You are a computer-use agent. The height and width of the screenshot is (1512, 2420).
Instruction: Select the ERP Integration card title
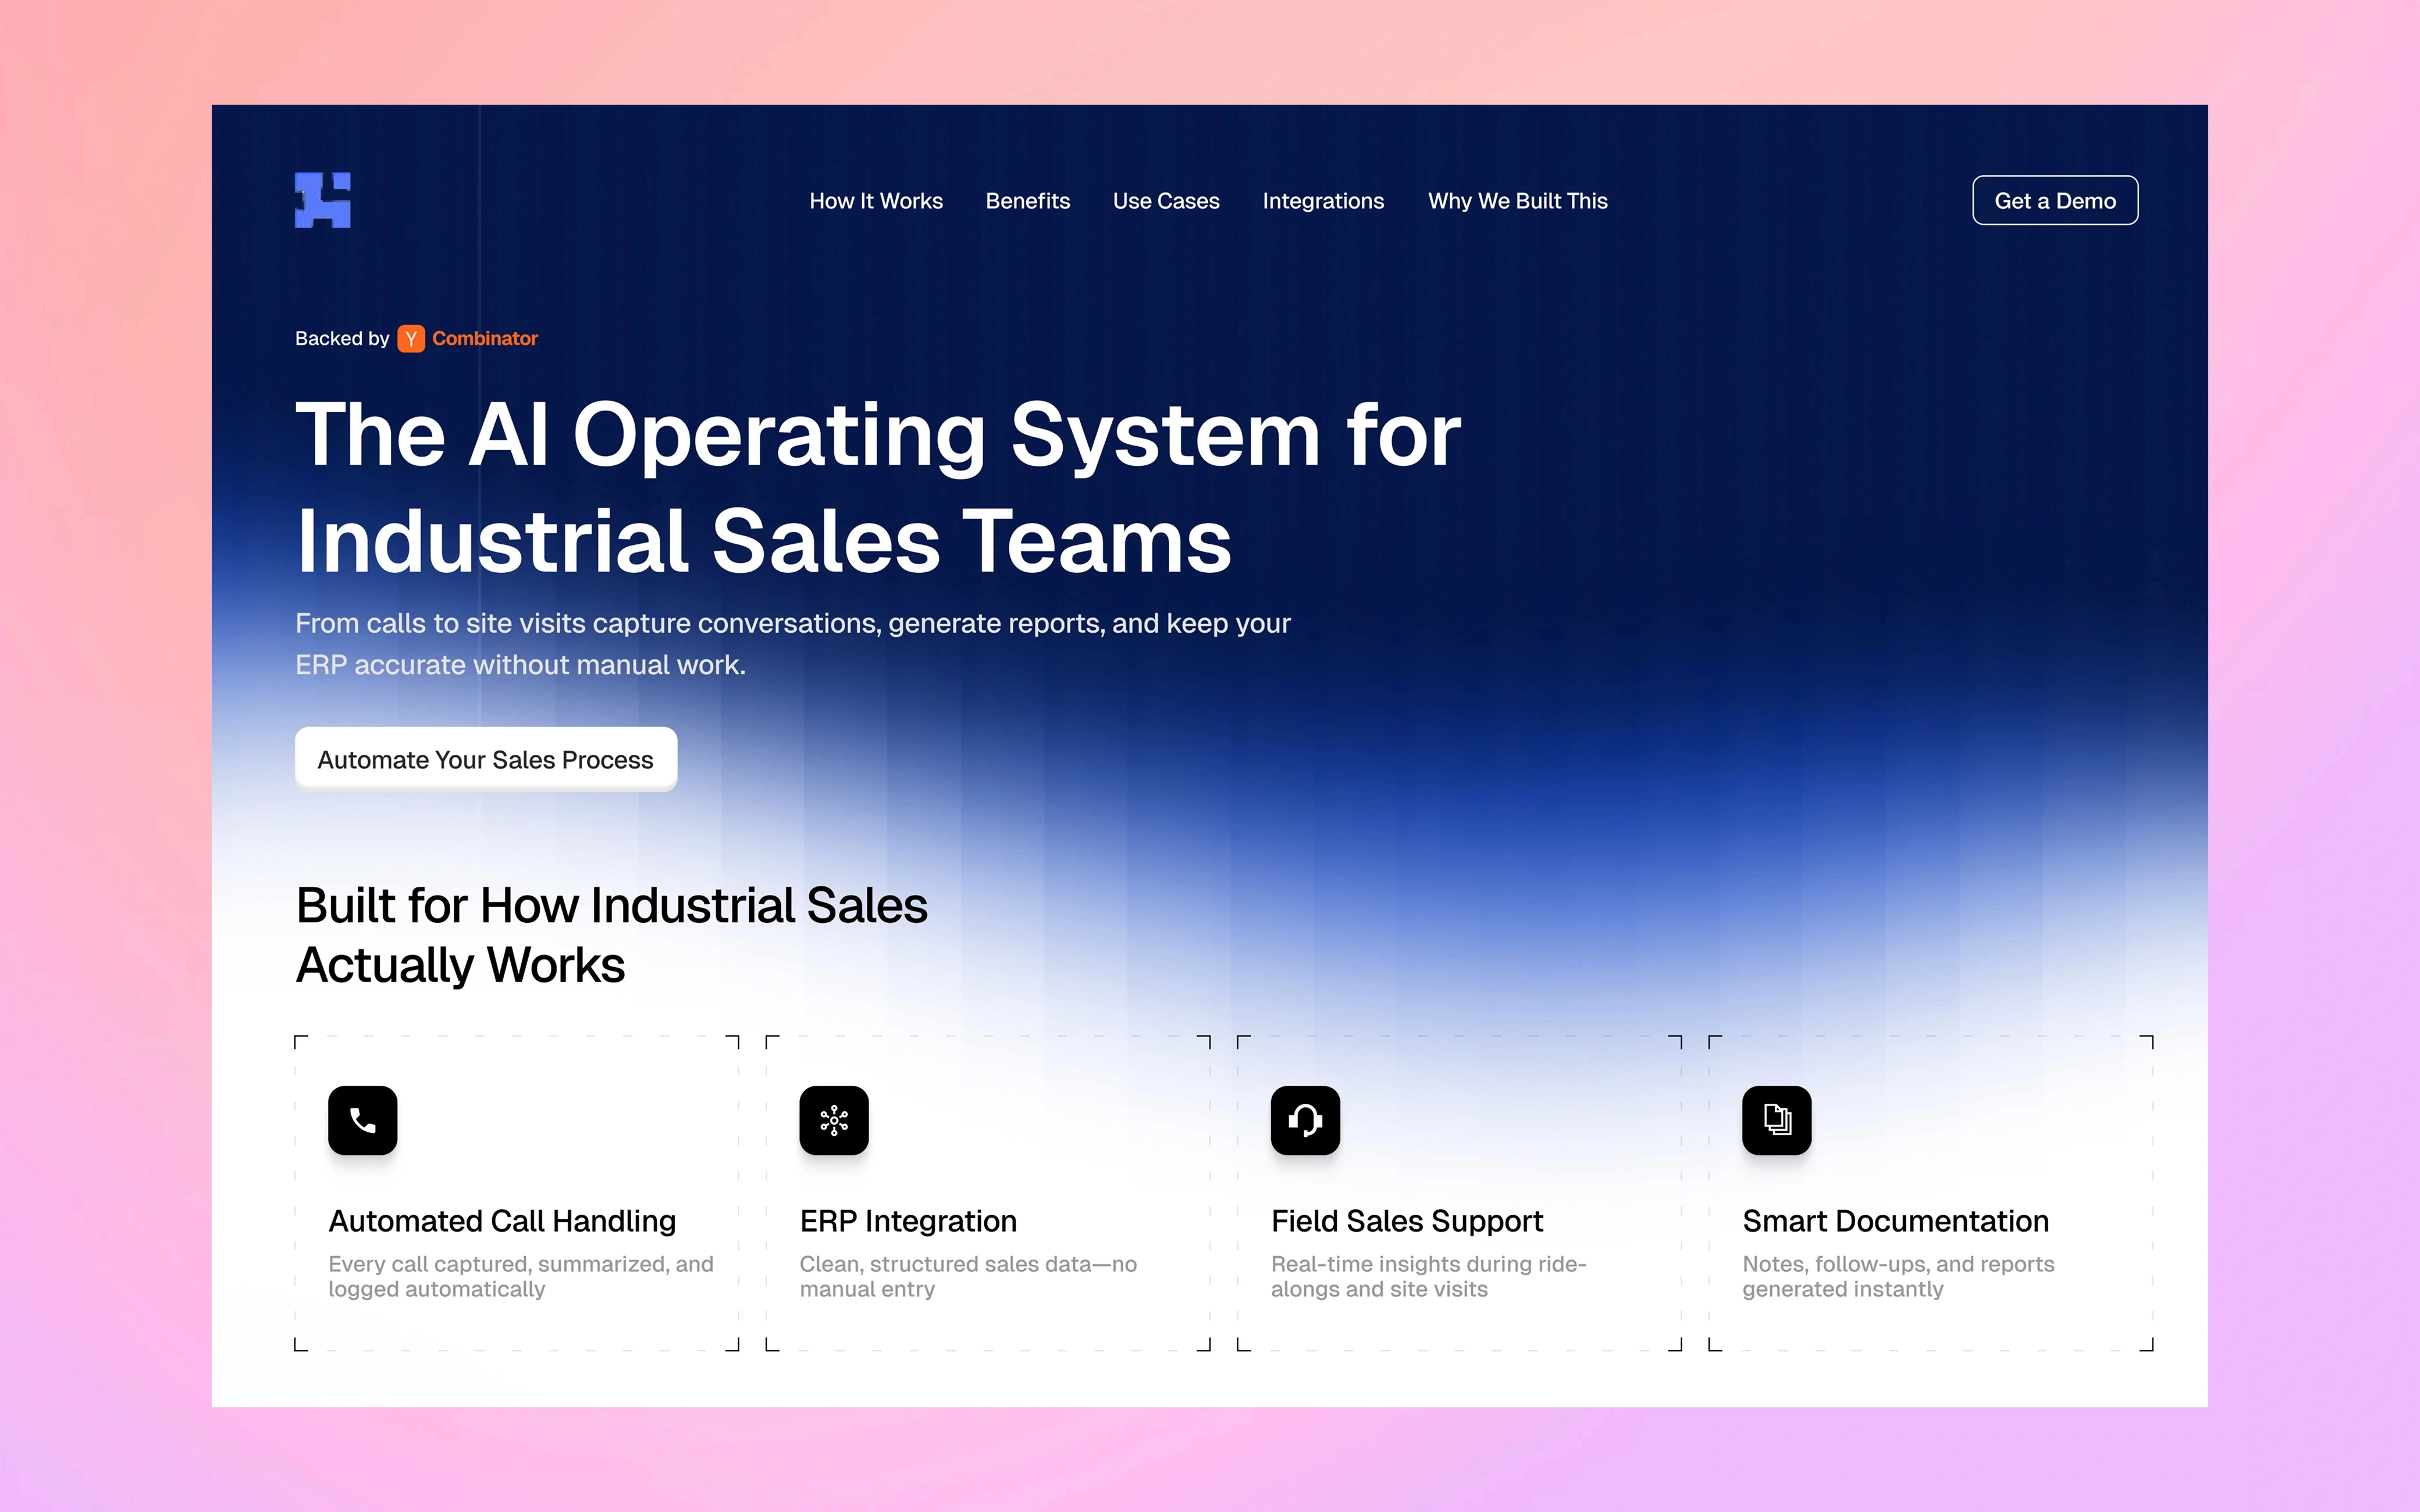[x=908, y=1221]
